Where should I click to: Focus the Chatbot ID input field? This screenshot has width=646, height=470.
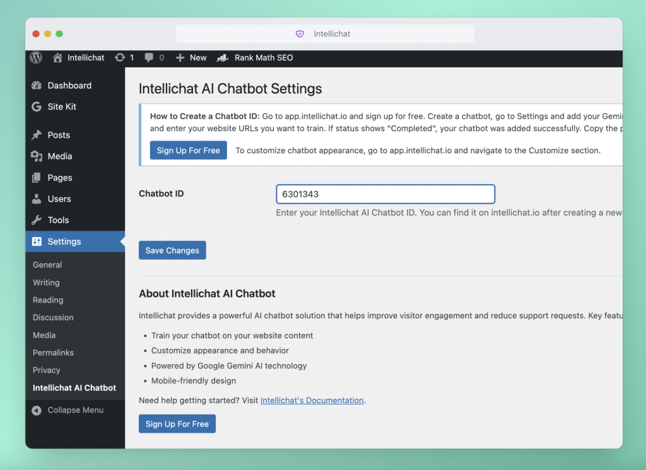click(385, 194)
